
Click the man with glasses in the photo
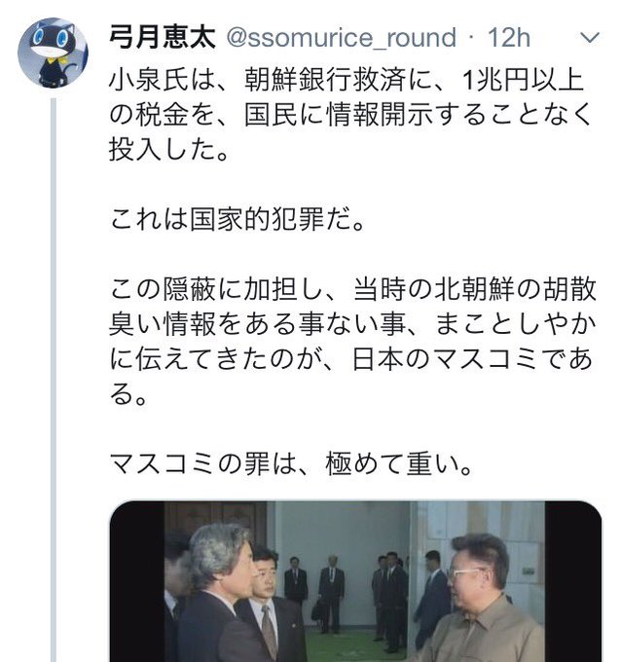coord(479,600)
